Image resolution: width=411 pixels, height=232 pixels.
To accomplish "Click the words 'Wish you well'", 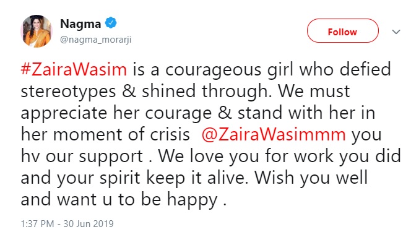I will point(311,178).
